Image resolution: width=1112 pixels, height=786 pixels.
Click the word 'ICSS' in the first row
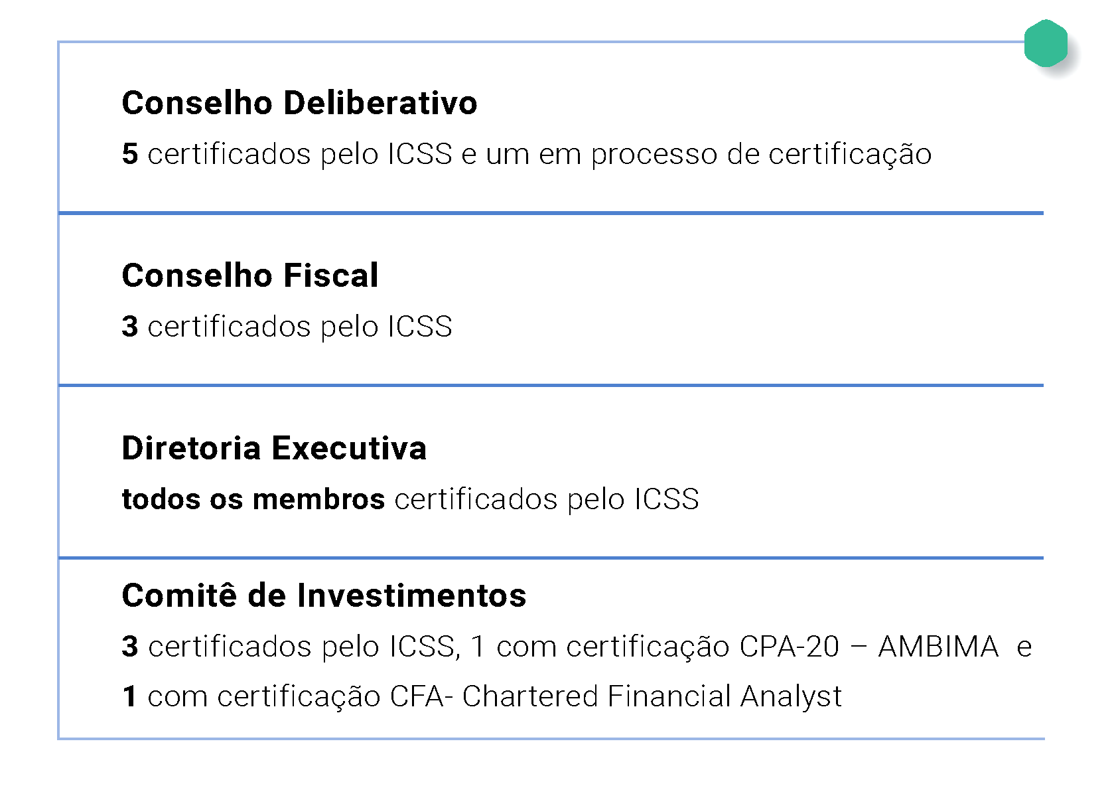[x=420, y=154]
